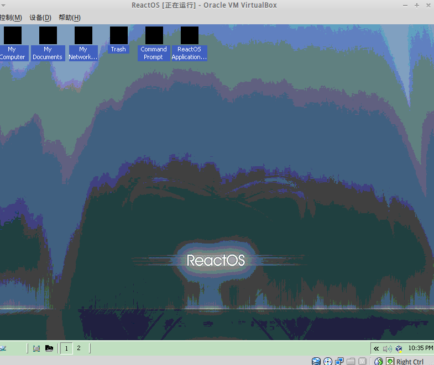Launch the file explorer quick launch icon

click(x=49, y=348)
